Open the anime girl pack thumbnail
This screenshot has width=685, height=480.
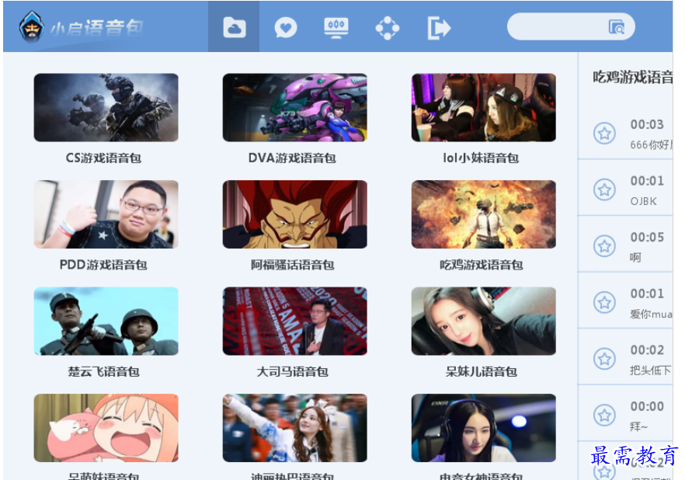pyautogui.click(x=106, y=428)
